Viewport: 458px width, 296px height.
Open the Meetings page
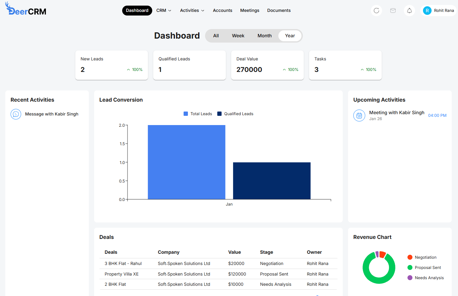click(x=250, y=10)
